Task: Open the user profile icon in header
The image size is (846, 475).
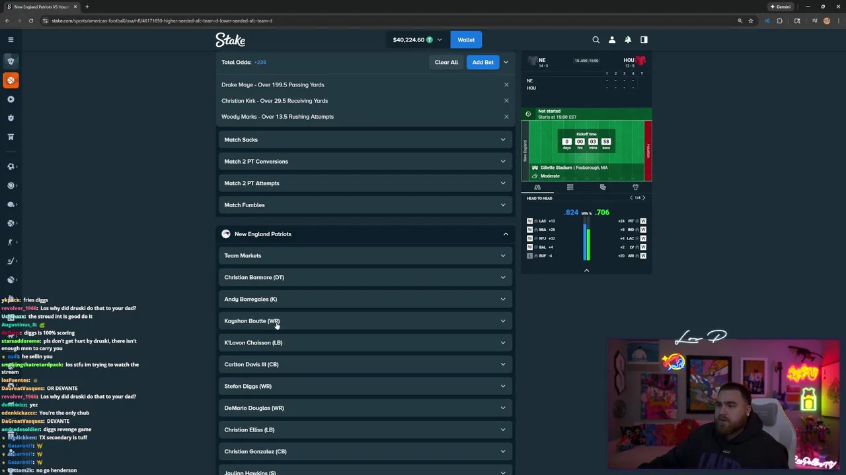Action: [612, 40]
